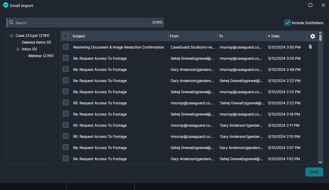Select the Inbox (0) folder
Image resolution: width=329 pixels, height=190 pixels.
point(29,49)
